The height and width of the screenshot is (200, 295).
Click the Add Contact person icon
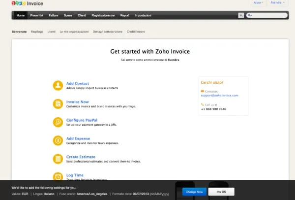[58, 85]
